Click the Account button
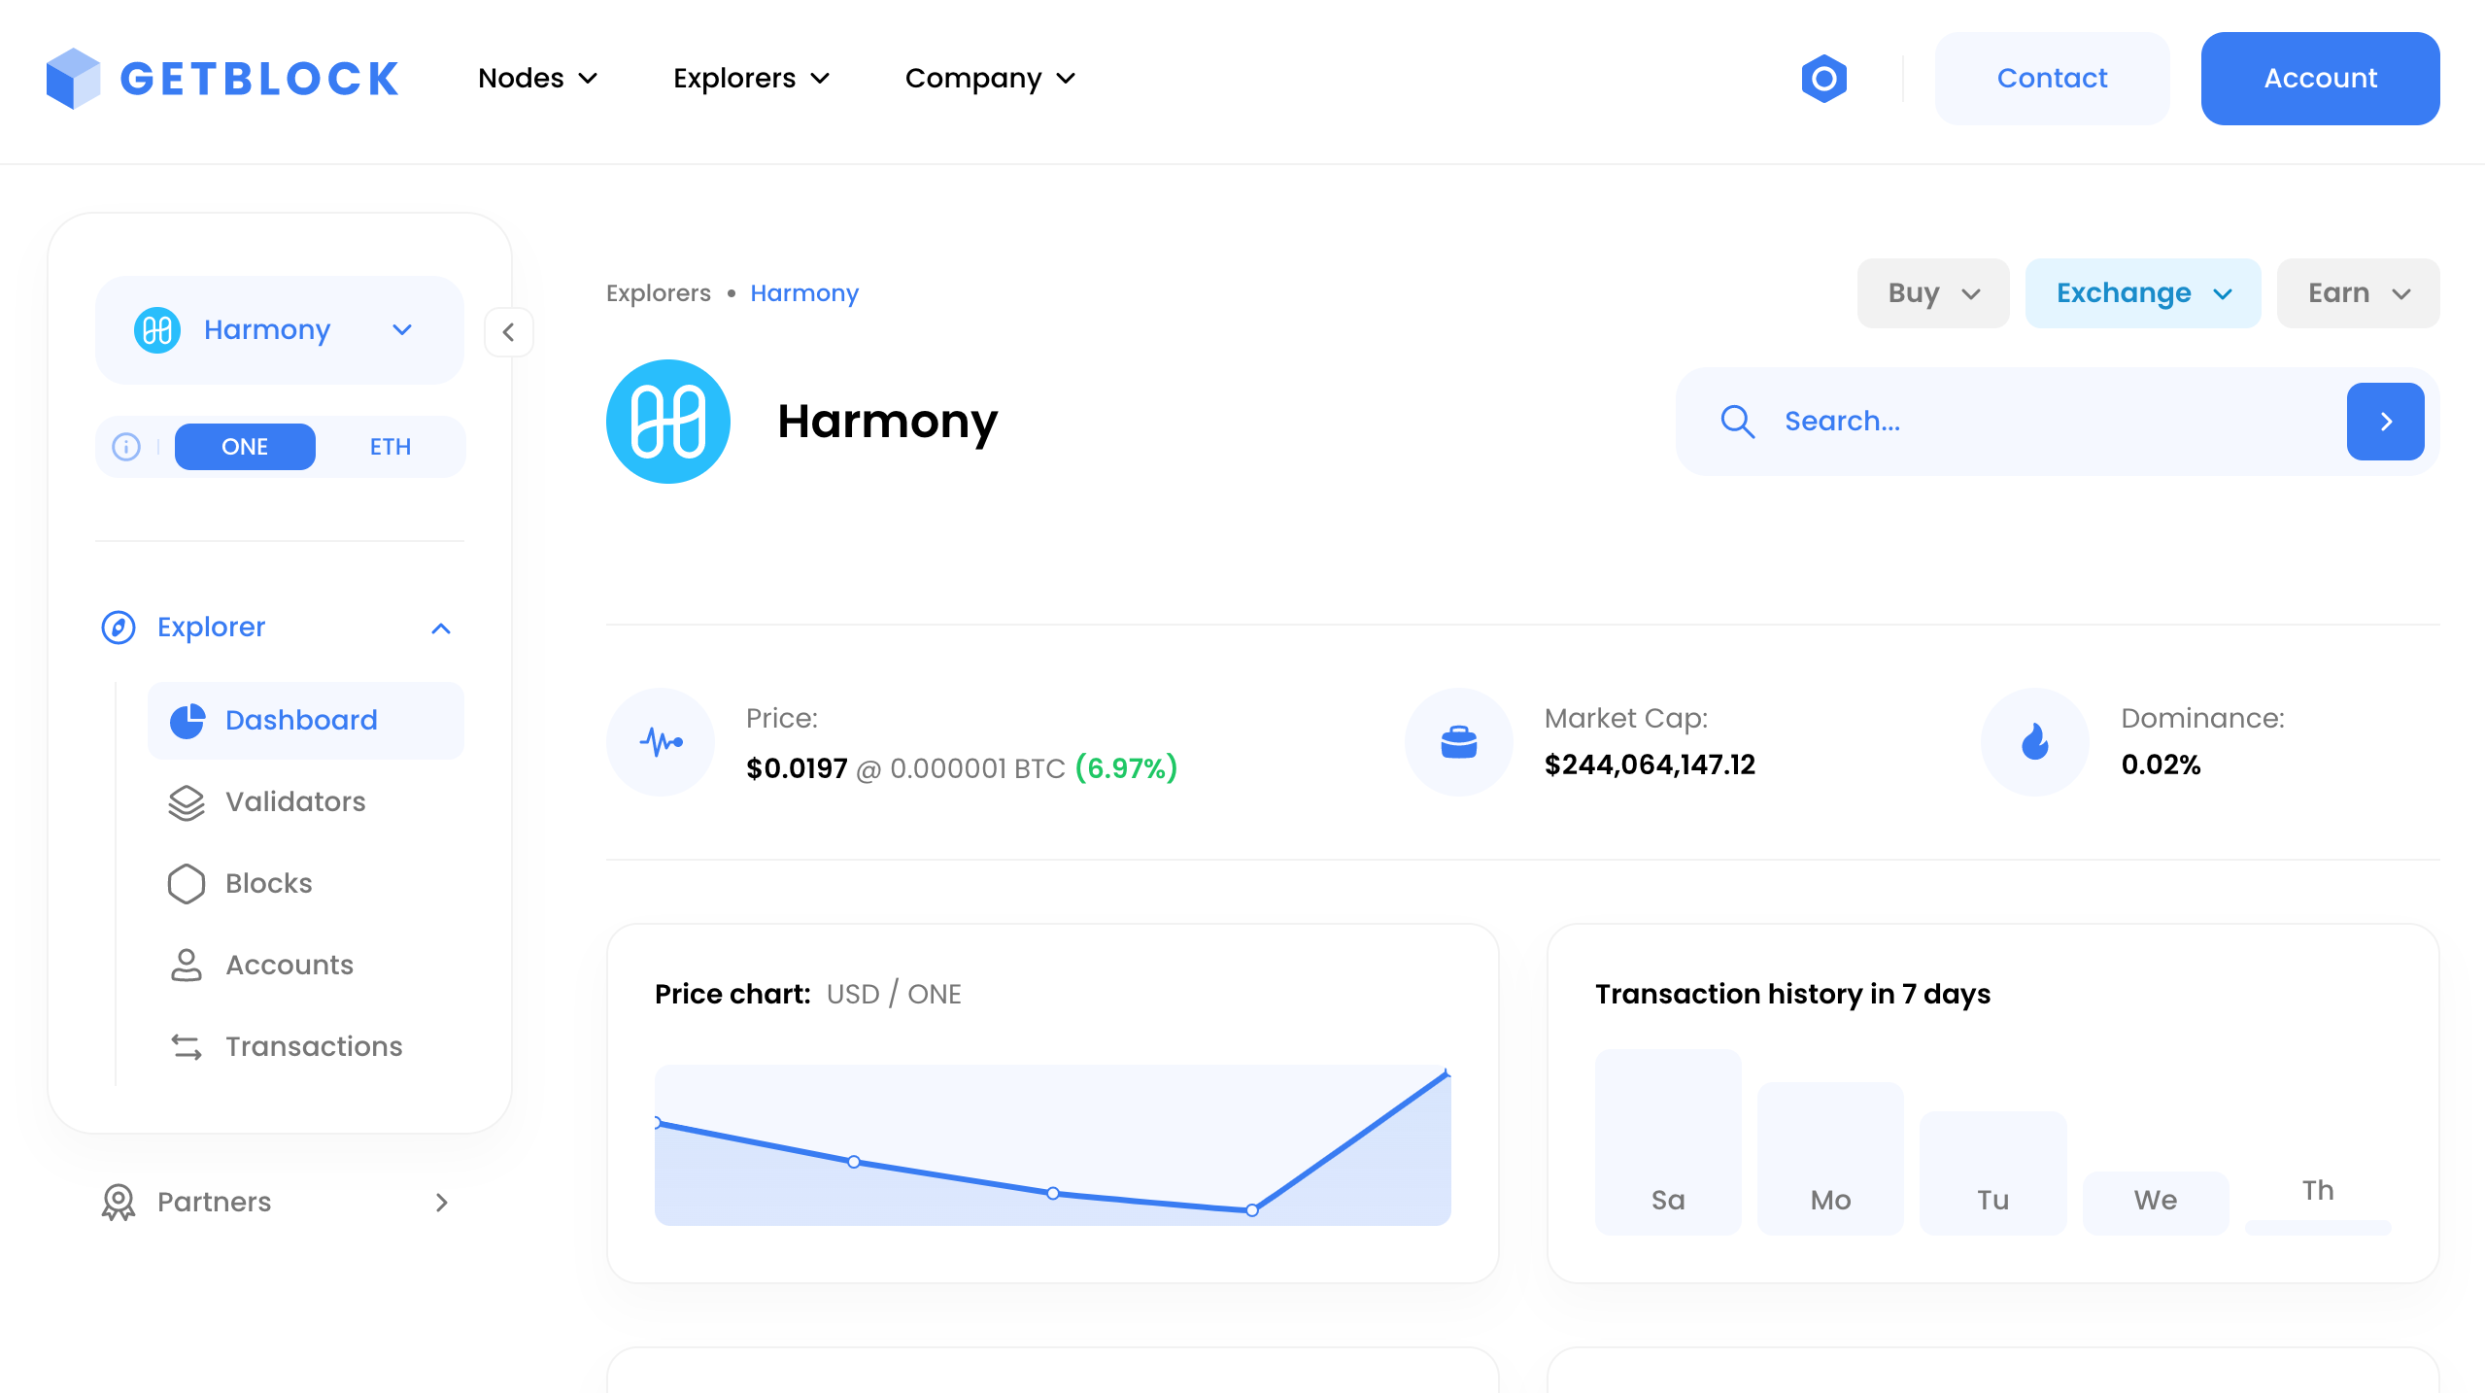This screenshot has width=2485, height=1393. click(x=2321, y=78)
